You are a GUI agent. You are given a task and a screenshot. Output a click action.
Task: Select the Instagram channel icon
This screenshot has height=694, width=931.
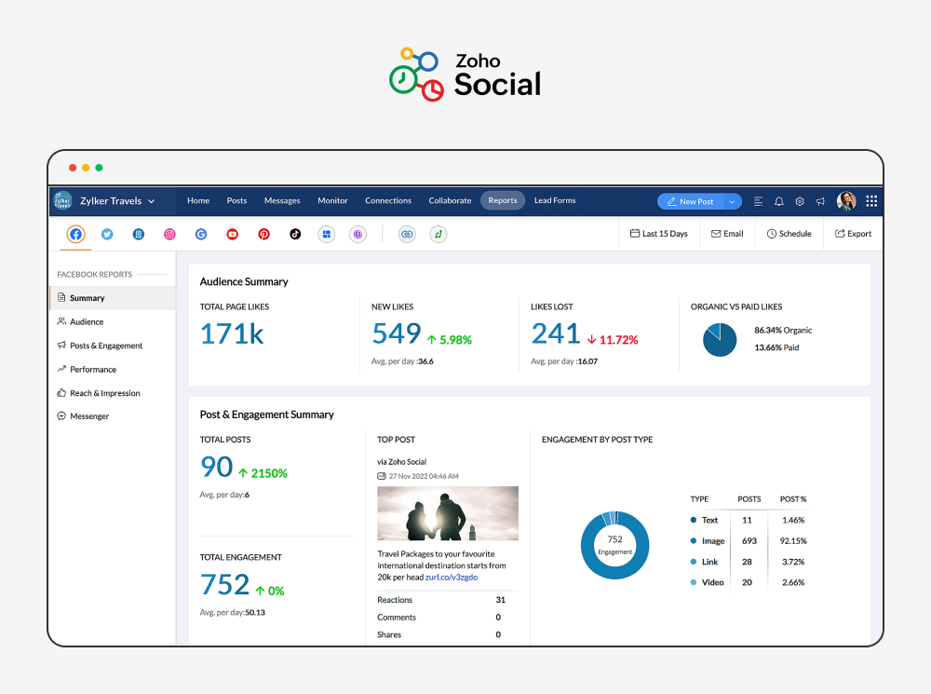169,234
